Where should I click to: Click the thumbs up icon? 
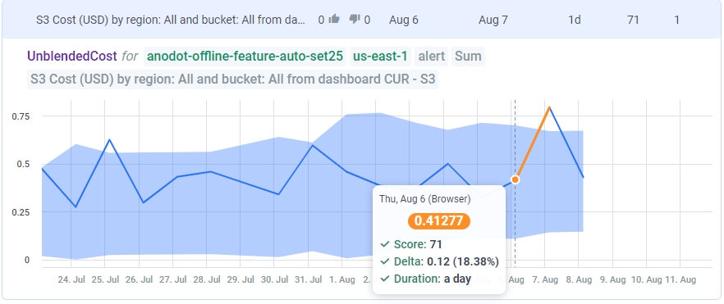coord(334,20)
